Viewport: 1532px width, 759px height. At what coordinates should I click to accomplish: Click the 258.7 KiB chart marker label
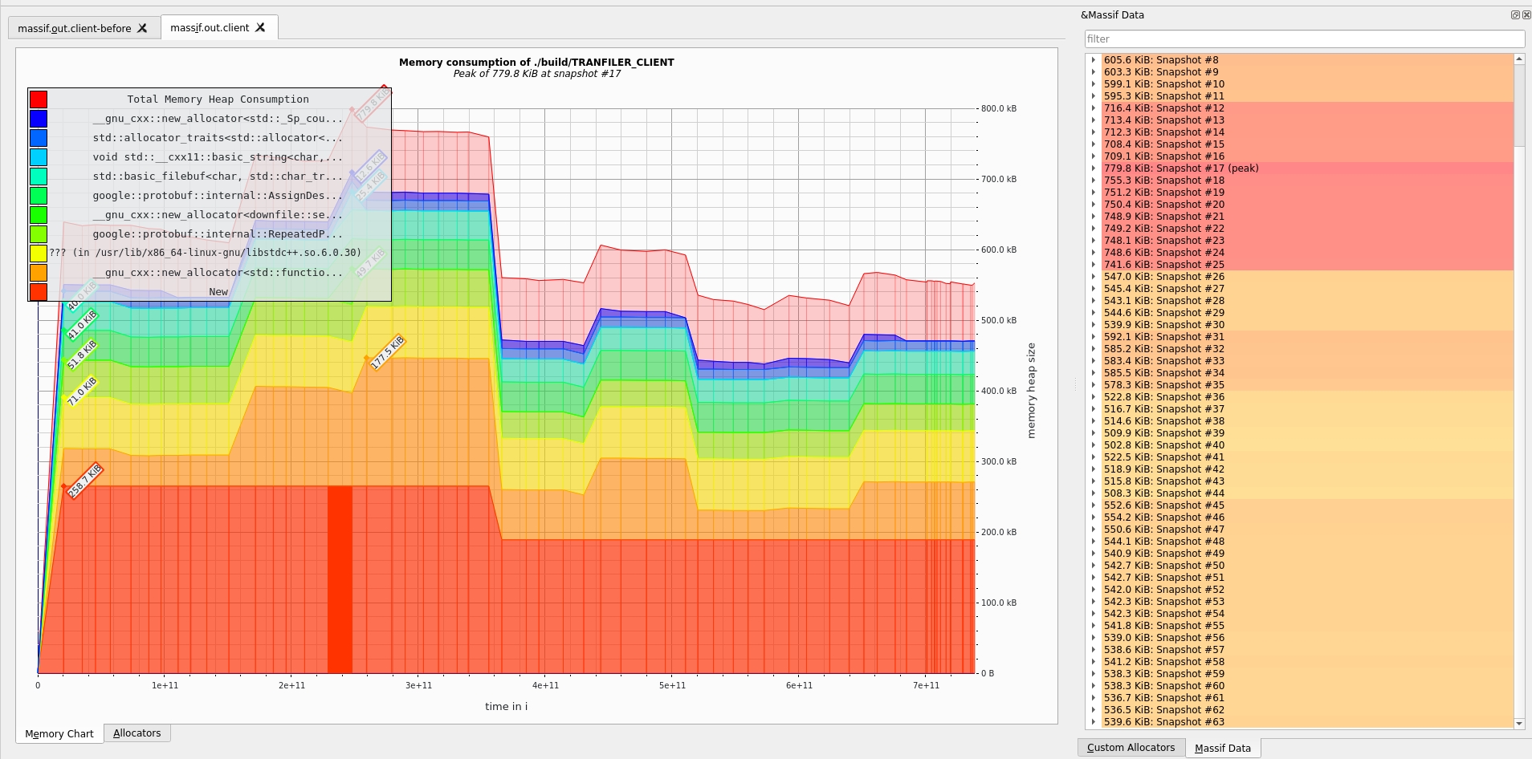(x=85, y=481)
